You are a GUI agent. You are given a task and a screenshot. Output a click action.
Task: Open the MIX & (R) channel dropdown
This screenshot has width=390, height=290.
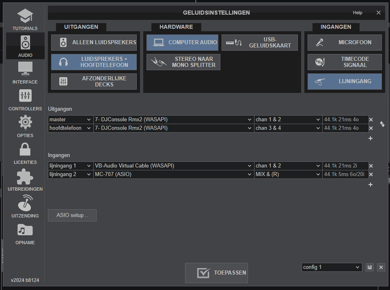click(x=288, y=174)
